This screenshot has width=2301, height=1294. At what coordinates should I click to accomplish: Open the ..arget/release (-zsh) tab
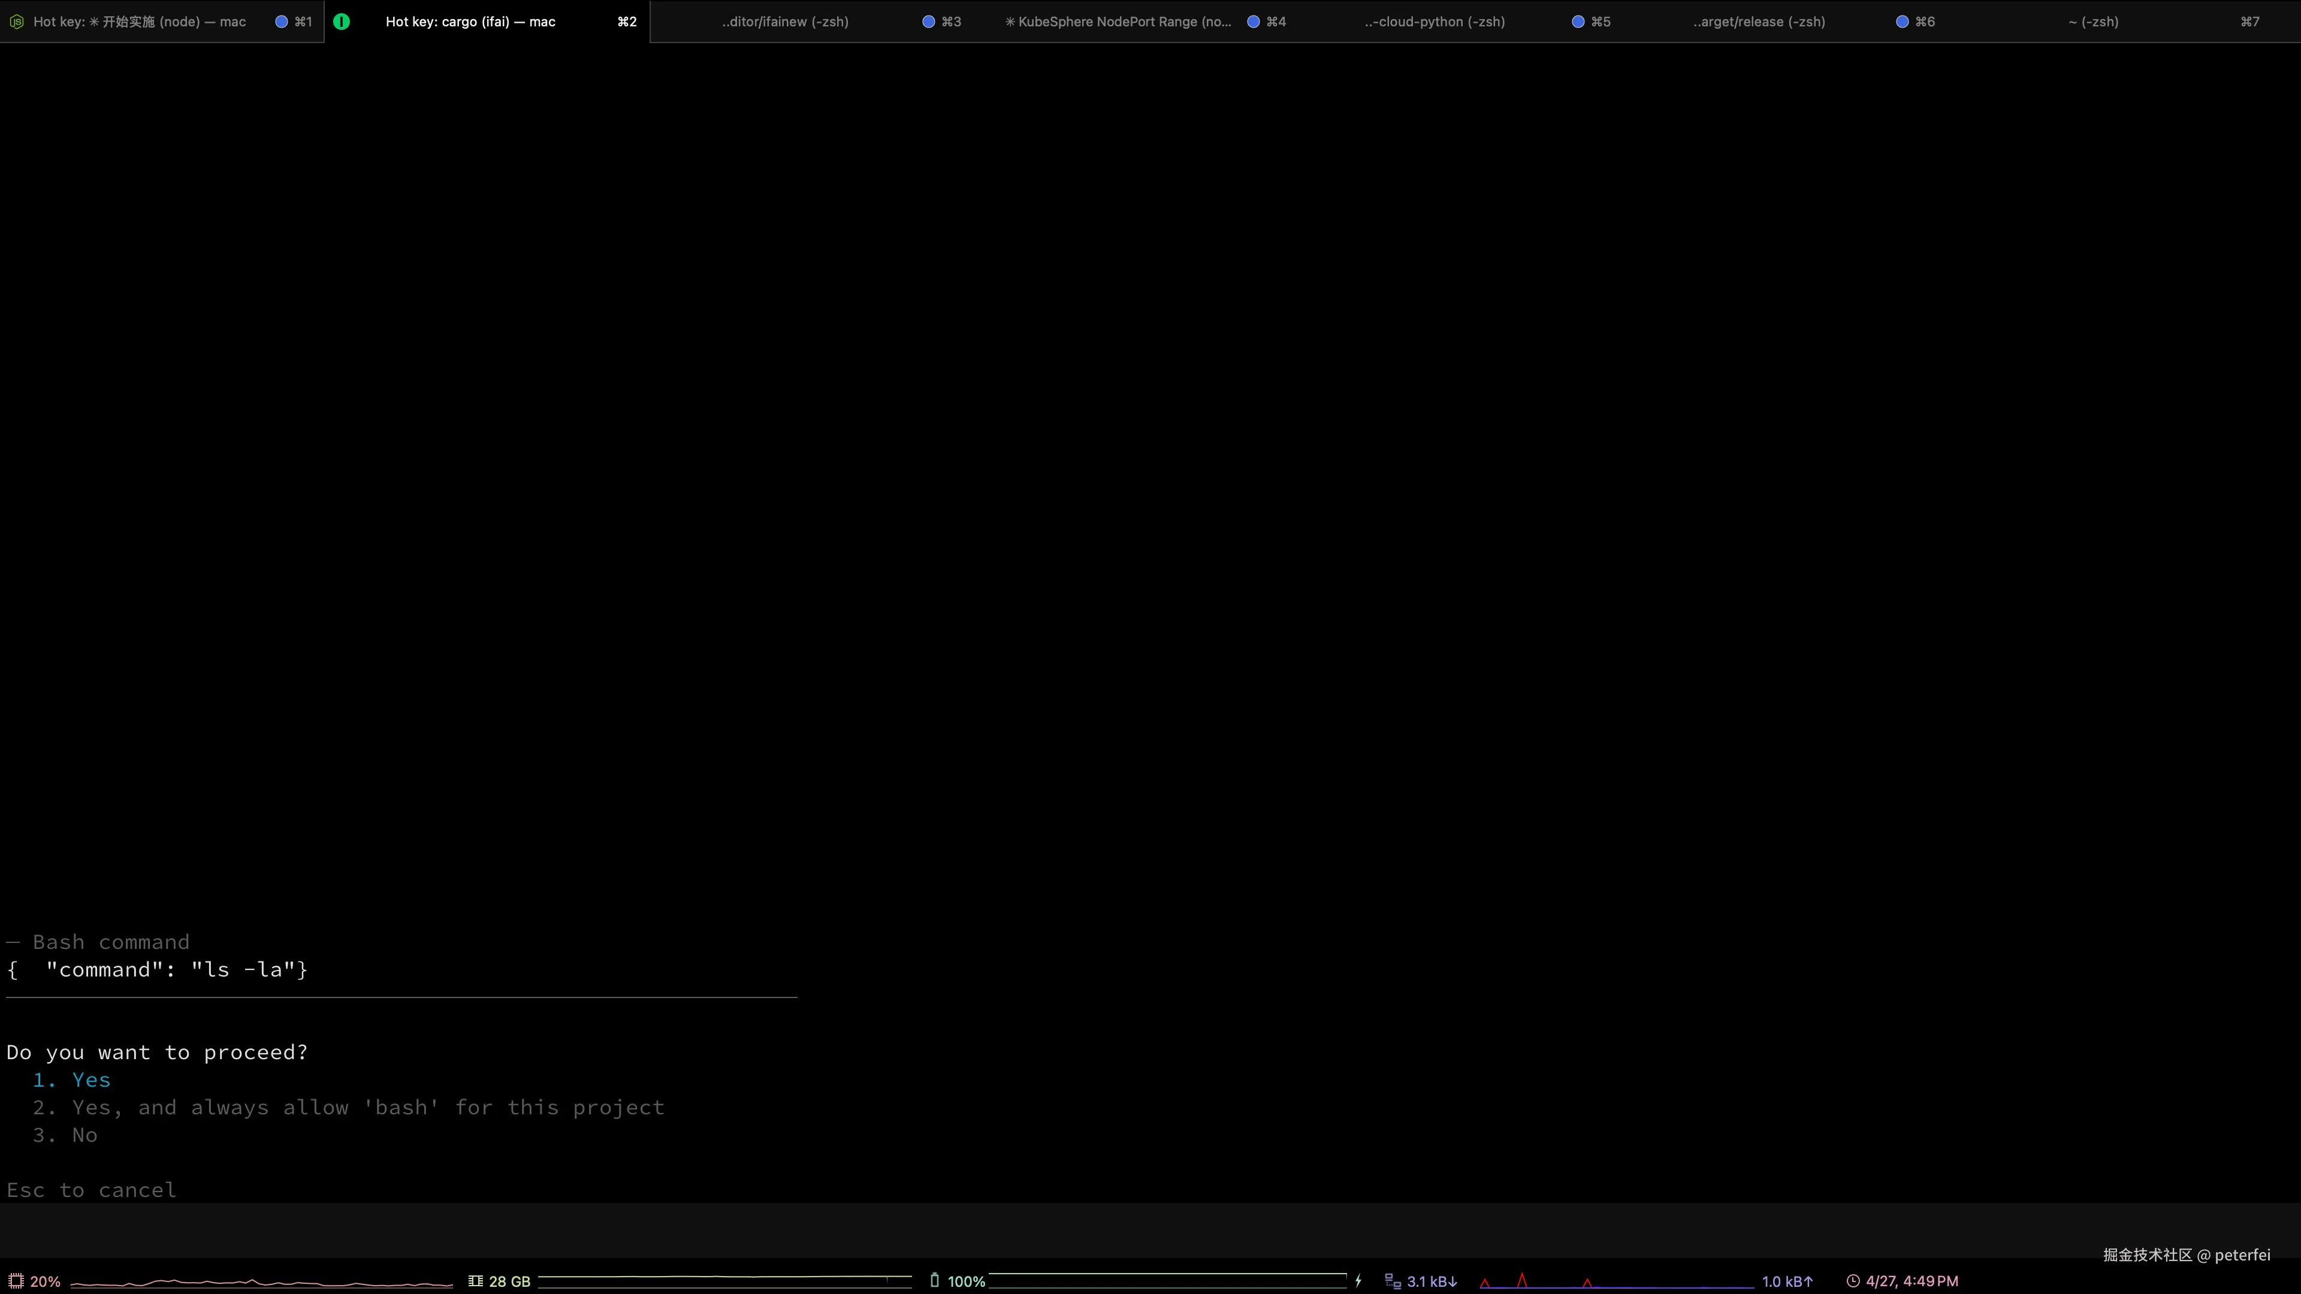click(1758, 22)
